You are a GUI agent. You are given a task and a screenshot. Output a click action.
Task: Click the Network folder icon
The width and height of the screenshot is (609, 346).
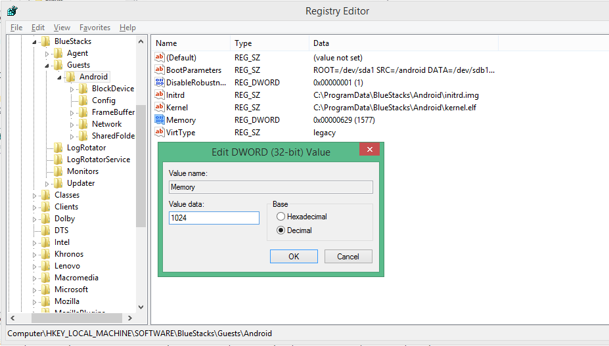pos(83,124)
